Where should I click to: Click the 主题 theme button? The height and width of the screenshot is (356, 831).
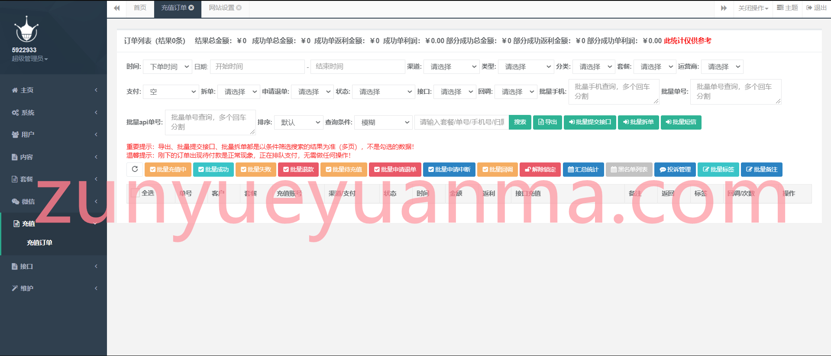tap(787, 8)
